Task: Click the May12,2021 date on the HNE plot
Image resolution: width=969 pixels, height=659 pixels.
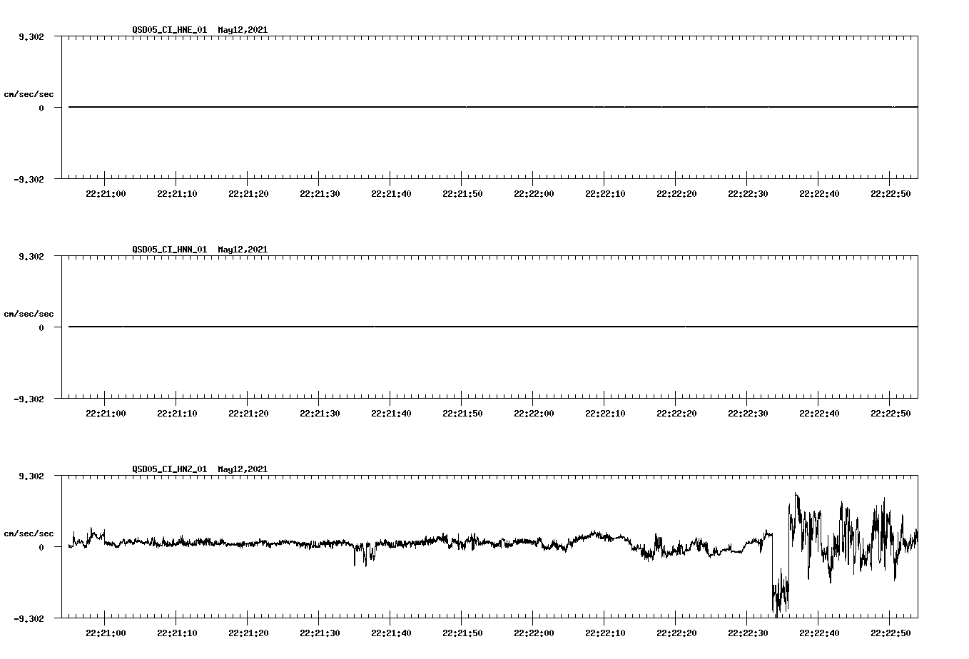Action: [241, 31]
